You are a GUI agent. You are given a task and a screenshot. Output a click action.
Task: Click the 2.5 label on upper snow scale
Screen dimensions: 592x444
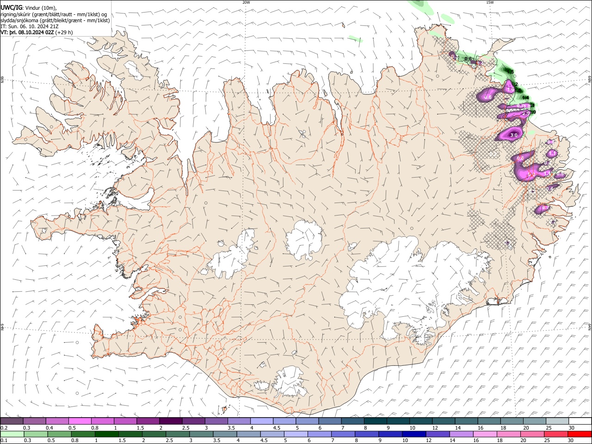(185, 428)
